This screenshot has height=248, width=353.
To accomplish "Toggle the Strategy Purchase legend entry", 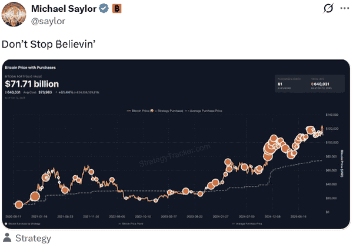I will tap(172, 111).
